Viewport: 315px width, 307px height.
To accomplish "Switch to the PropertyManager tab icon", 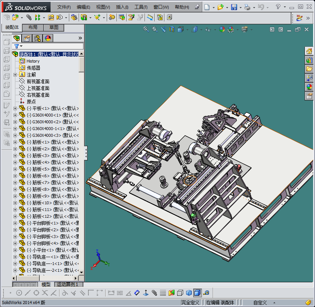I will (27, 38).
